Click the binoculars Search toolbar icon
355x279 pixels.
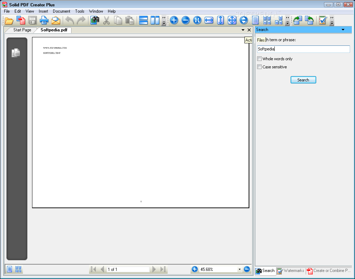click(x=95, y=20)
